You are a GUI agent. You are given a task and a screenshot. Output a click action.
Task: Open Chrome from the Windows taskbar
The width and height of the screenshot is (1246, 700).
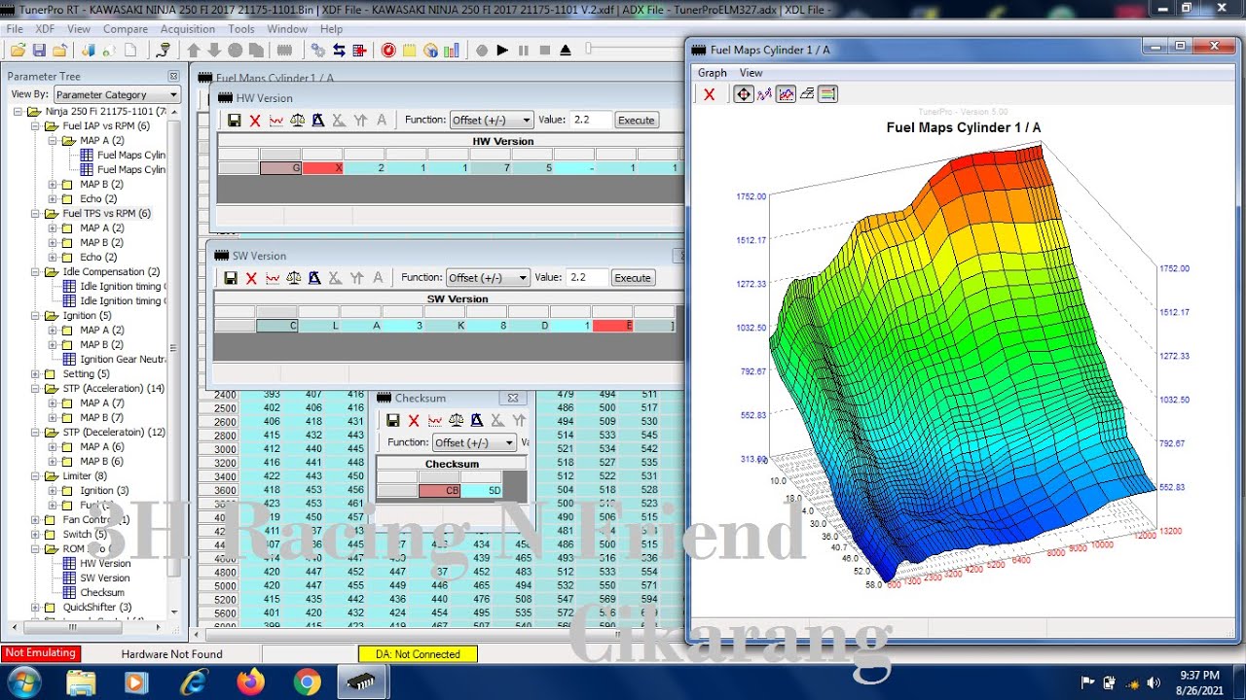click(x=307, y=682)
